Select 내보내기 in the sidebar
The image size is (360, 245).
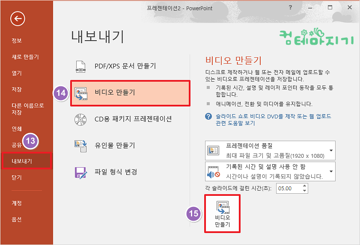point(27,161)
